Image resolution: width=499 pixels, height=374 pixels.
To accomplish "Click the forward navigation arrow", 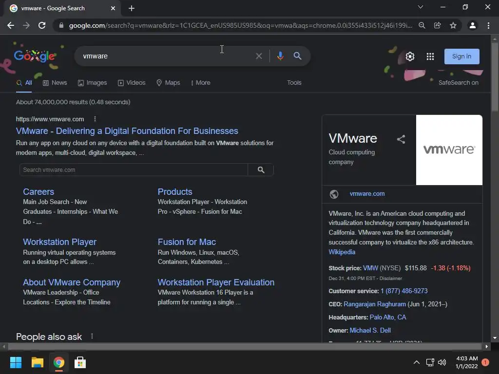I will (x=26, y=25).
